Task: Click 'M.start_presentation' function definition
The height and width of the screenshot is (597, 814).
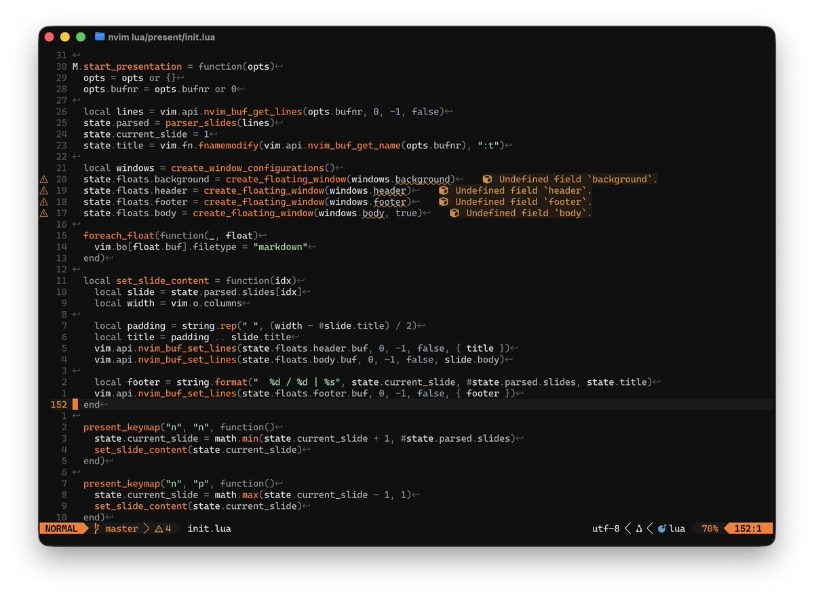Action: [127, 66]
